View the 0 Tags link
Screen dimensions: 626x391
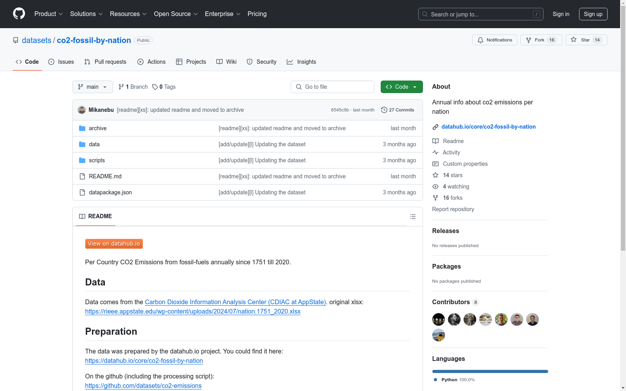click(x=164, y=87)
